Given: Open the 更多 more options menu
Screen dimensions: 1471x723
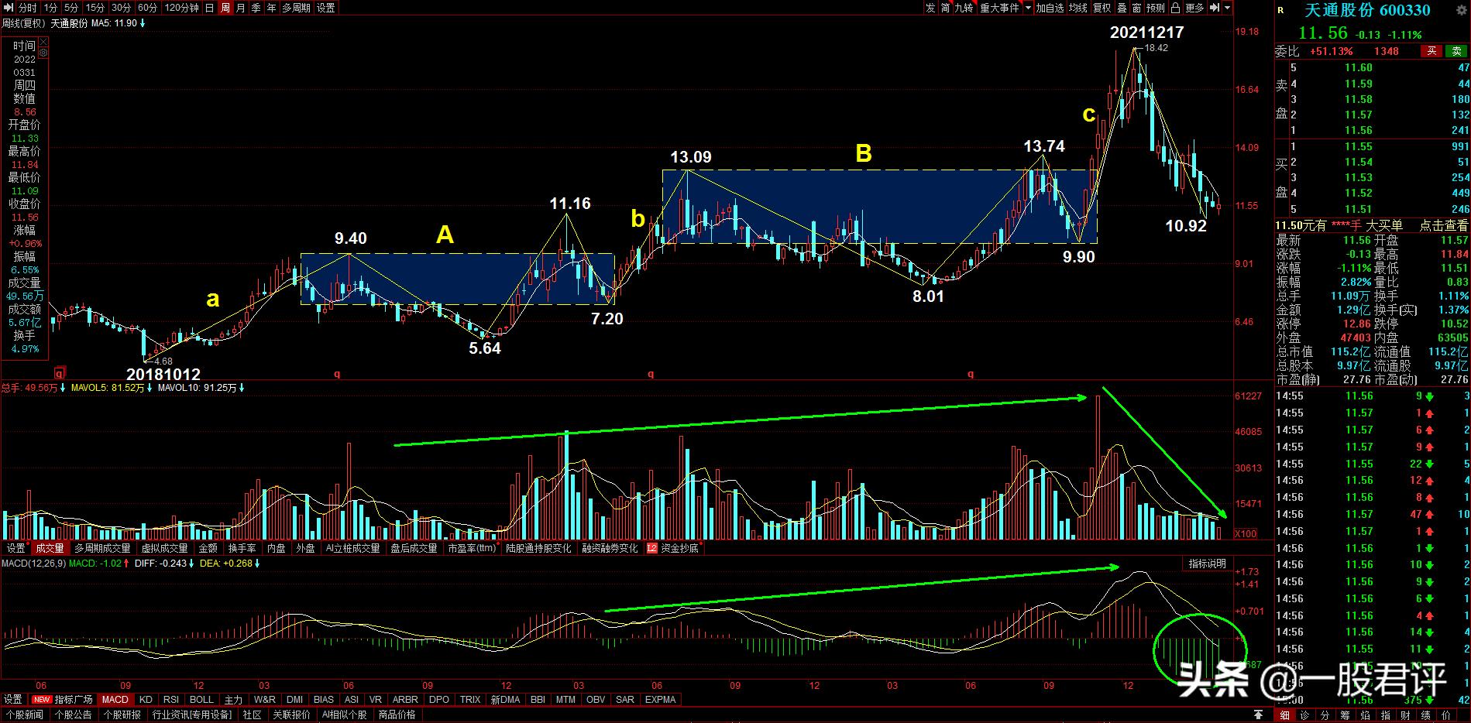Looking at the screenshot, I should pos(1194,8).
